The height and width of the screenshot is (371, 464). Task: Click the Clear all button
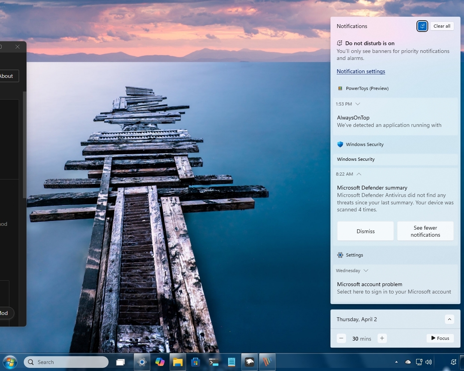[x=442, y=26]
